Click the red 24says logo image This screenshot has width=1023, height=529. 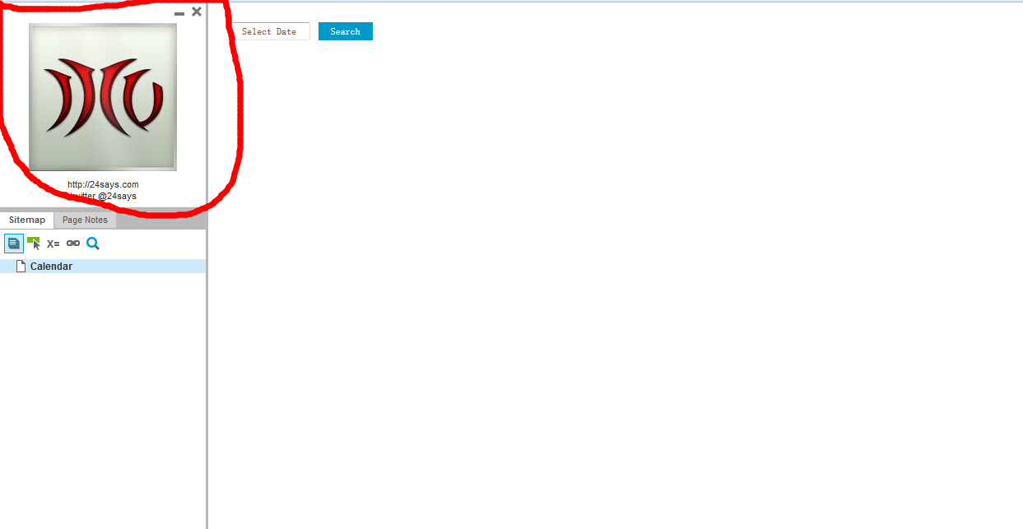pyautogui.click(x=103, y=97)
